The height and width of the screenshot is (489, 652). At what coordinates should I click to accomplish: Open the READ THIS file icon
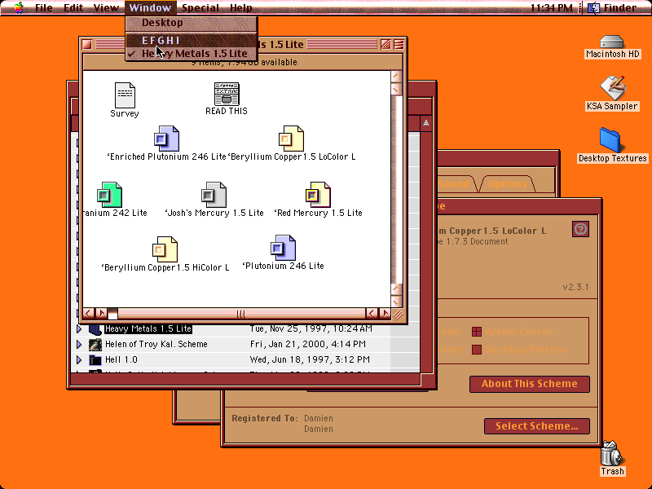pos(227,94)
